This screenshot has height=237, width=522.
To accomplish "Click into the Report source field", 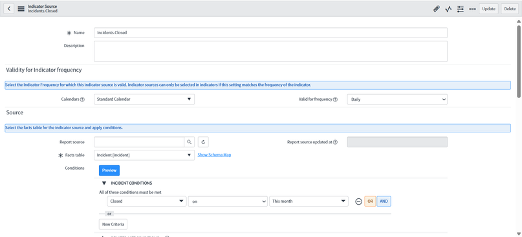I will [x=139, y=142].
